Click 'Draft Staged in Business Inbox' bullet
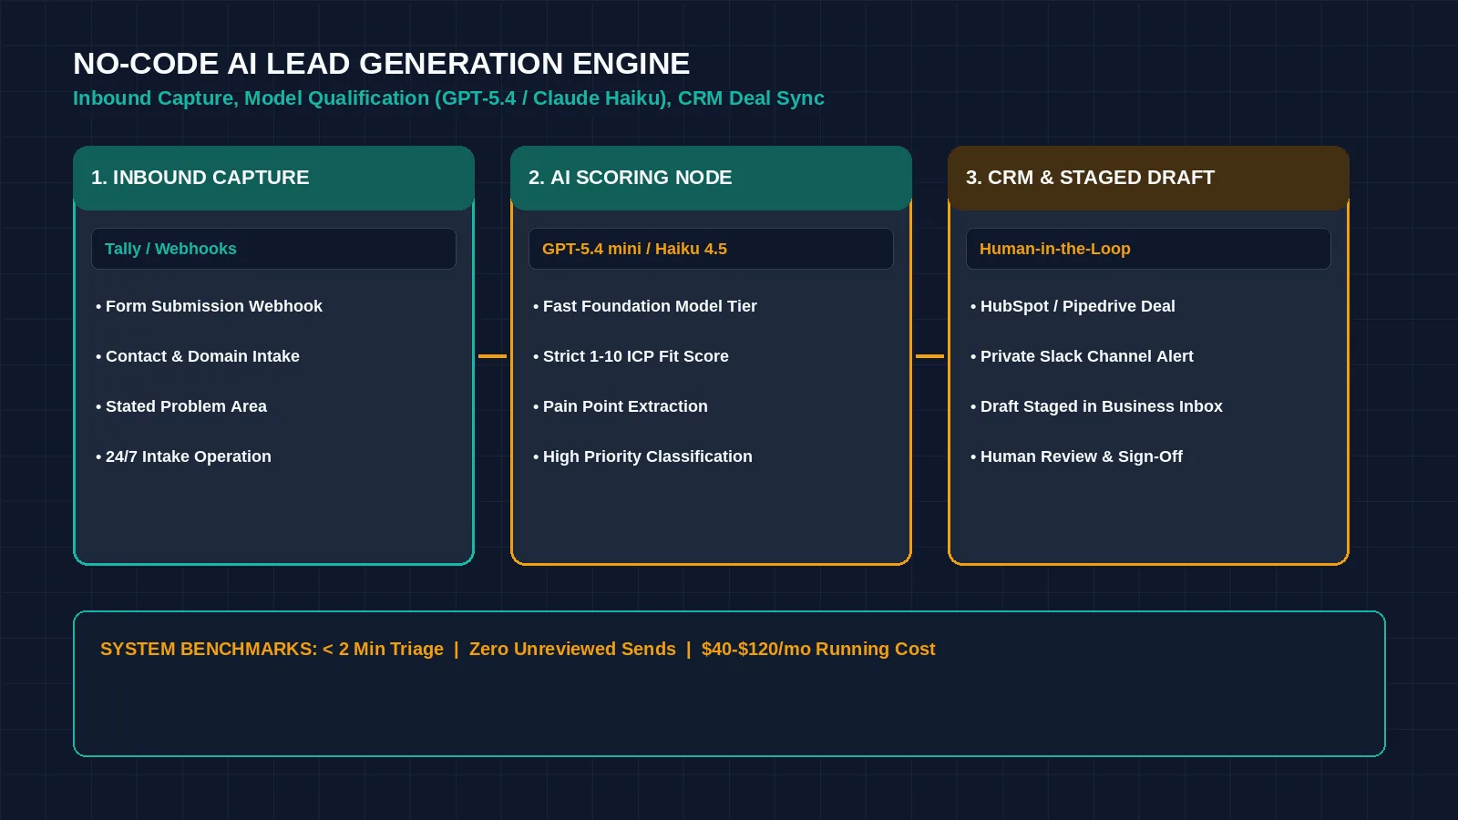This screenshot has height=820, width=1458. pyautogui.click(x=1096, y=406)
